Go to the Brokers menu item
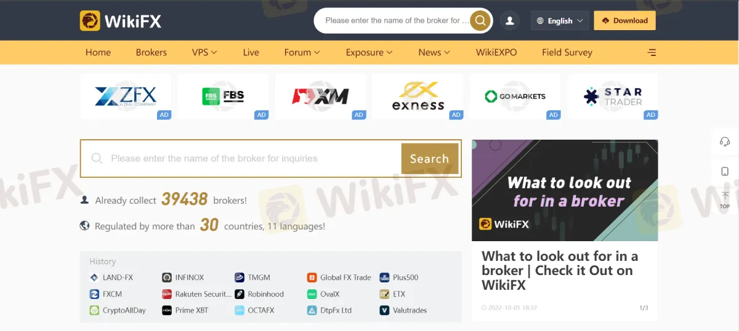The image size is (739, 331). [151, 52]
